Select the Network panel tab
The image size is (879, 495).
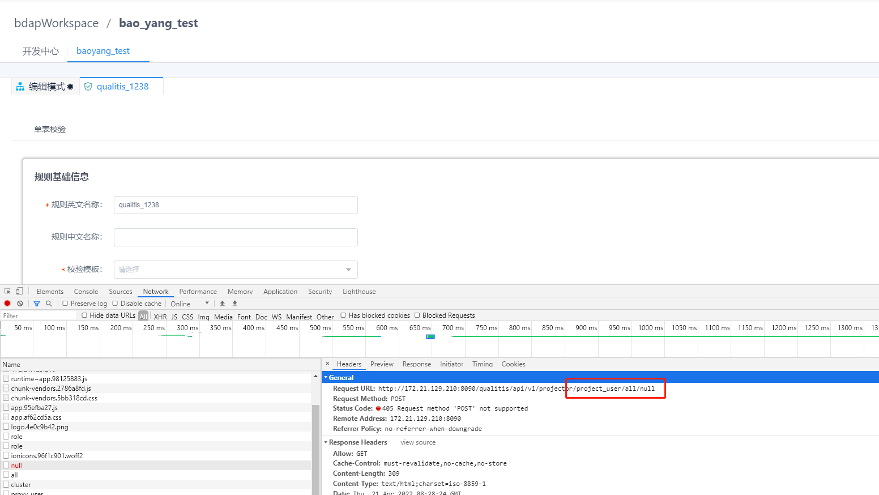coord(156,291)
